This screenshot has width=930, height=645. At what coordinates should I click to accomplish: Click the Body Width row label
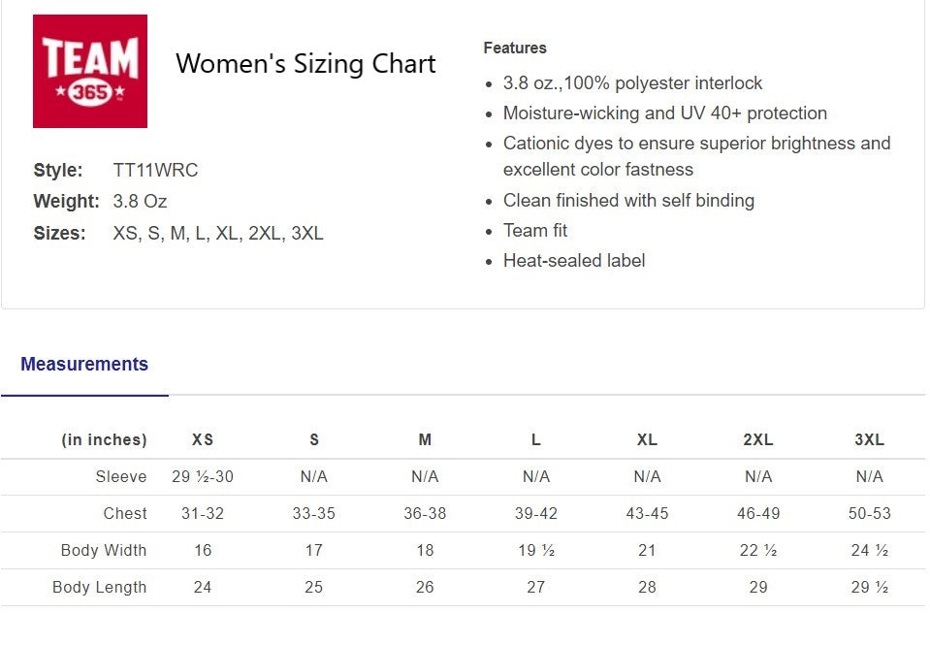(104, 550)
